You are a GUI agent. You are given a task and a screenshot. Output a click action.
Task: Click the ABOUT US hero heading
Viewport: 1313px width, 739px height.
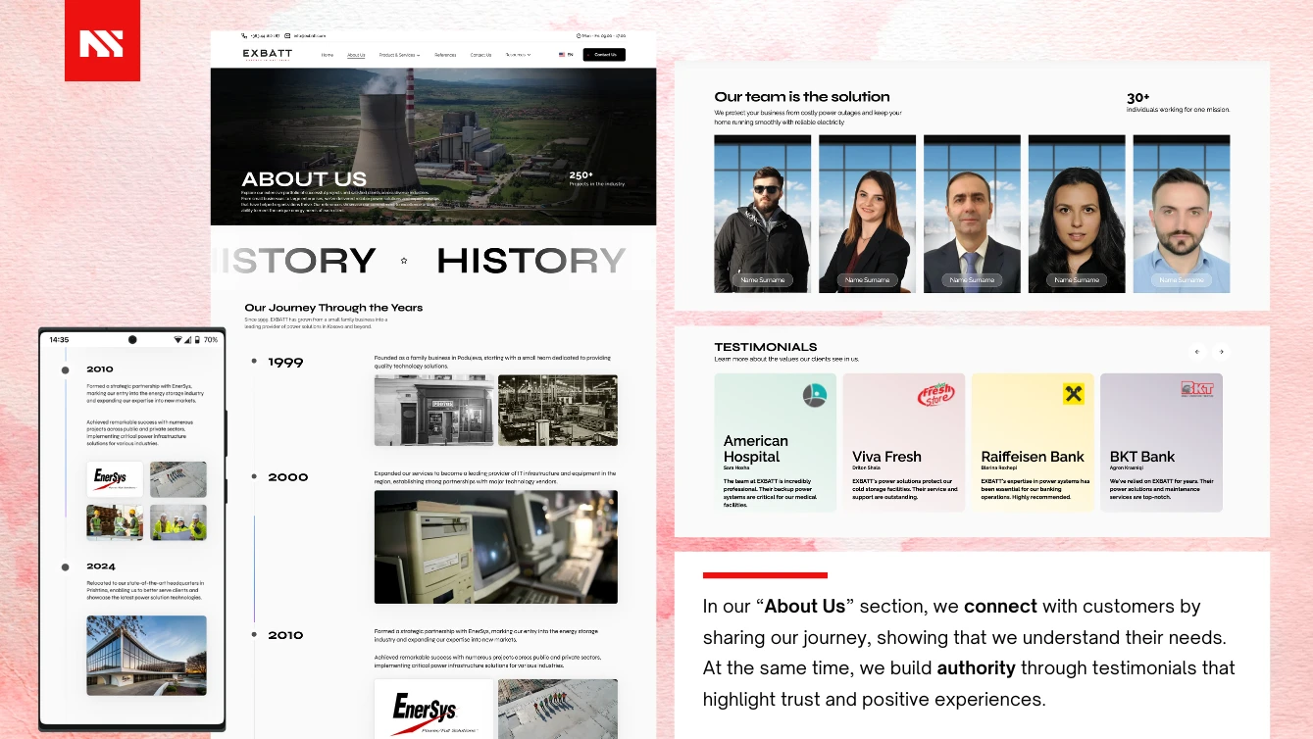point(304,179)
